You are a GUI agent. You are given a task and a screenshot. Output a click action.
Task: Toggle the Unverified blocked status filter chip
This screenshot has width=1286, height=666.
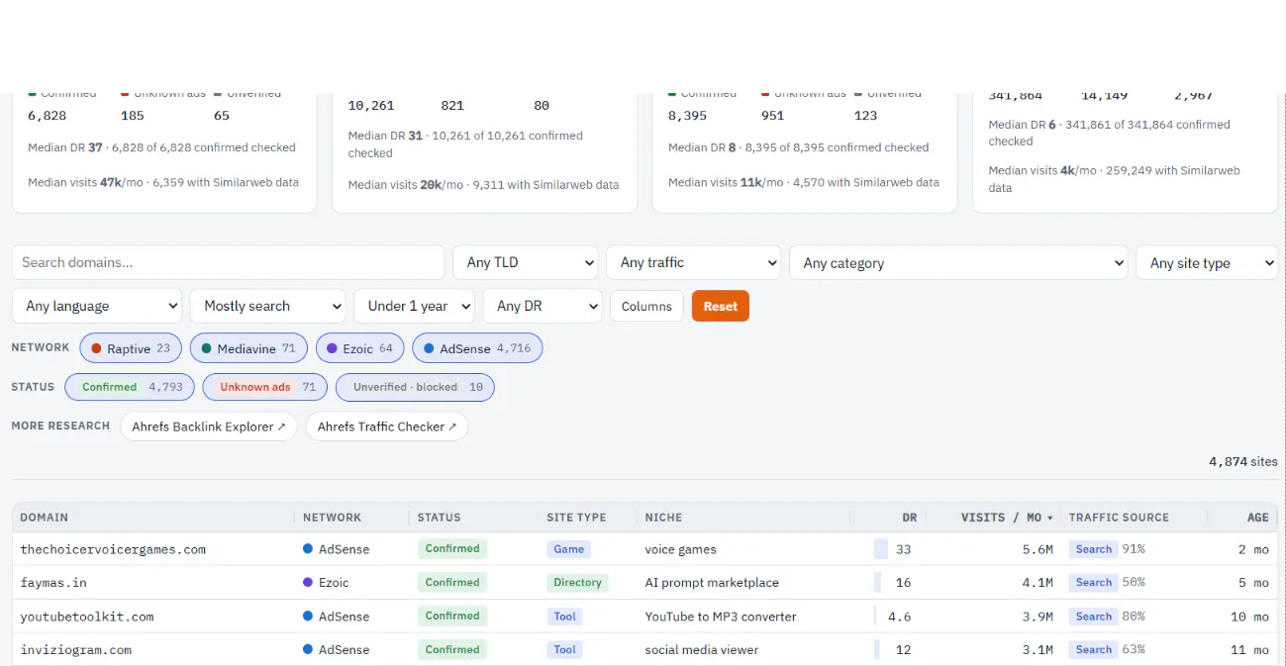point(415,387)
